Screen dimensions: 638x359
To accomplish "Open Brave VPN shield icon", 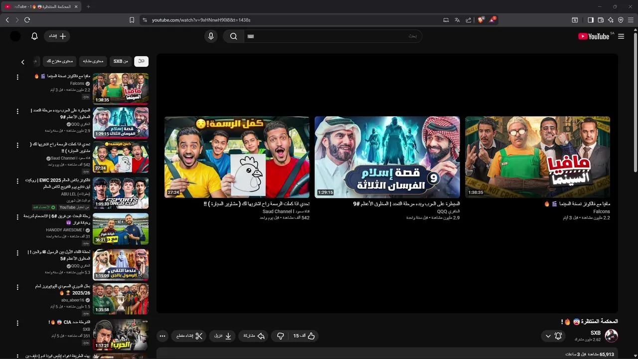I will point(621,20).
